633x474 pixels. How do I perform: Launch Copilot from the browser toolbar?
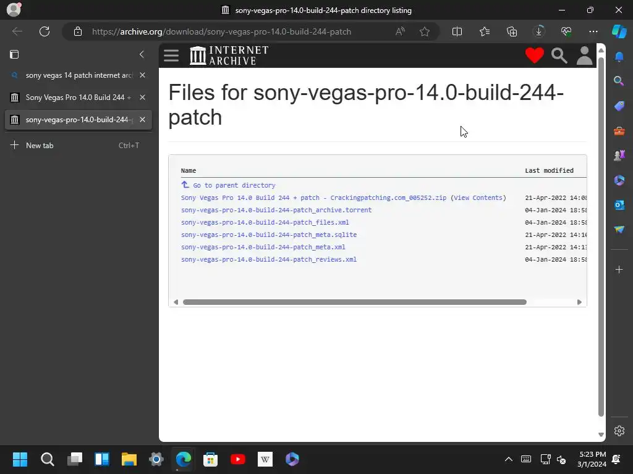click(619, 31)
